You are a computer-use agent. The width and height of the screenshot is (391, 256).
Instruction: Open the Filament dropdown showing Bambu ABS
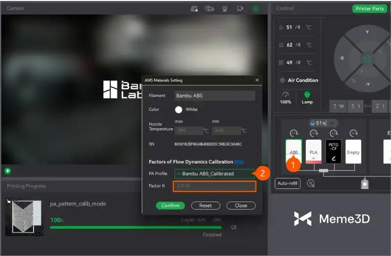215,96
